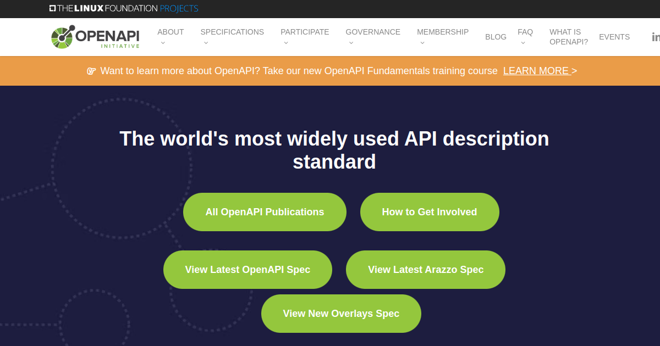Expand the Participate dropdown chevron
Screen dimensions: 660x346
coord(286,43)
